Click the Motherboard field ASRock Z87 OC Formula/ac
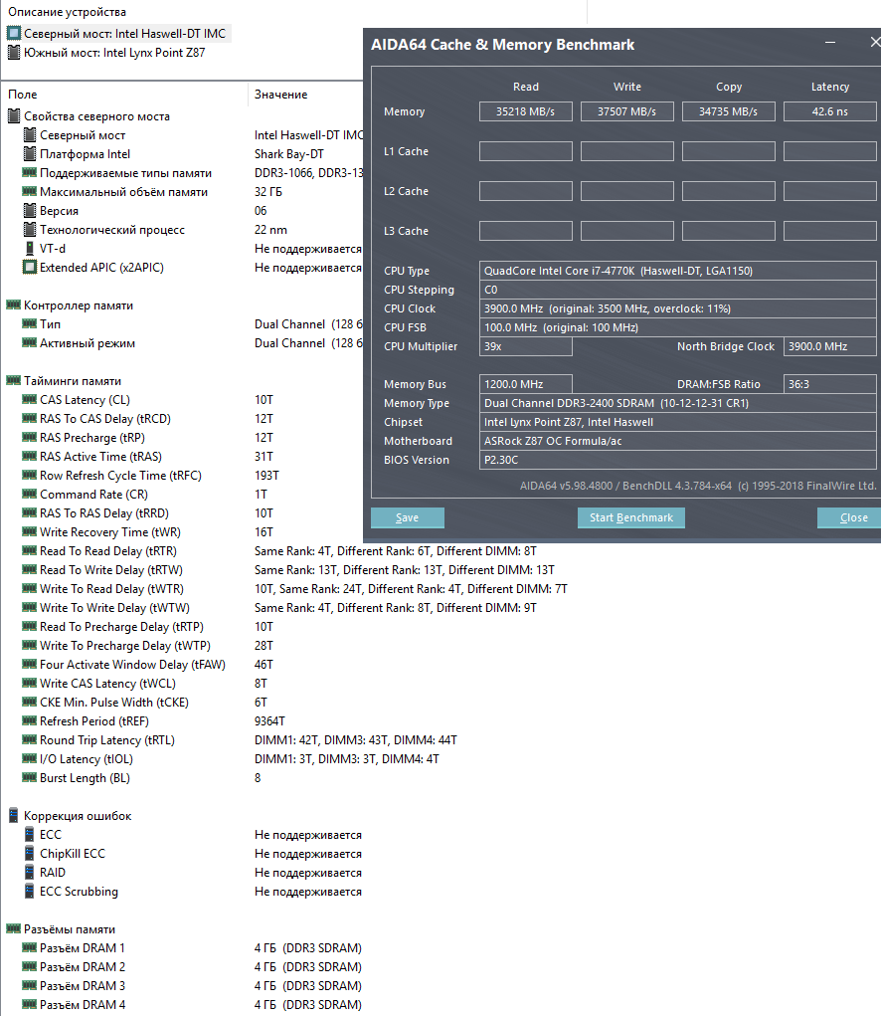Screen dimensions: 881x1016 click(678, 441)
